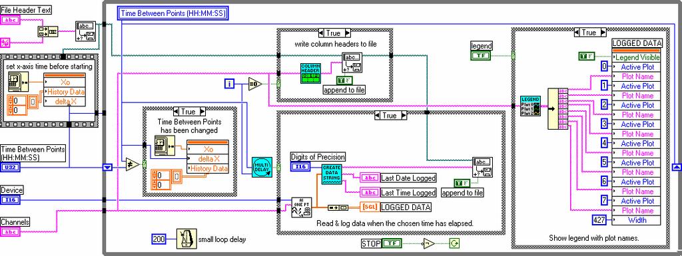Click previous arrow on Time Between Points changed case
This screenshot has width=682, height=256.
point(176,112)
